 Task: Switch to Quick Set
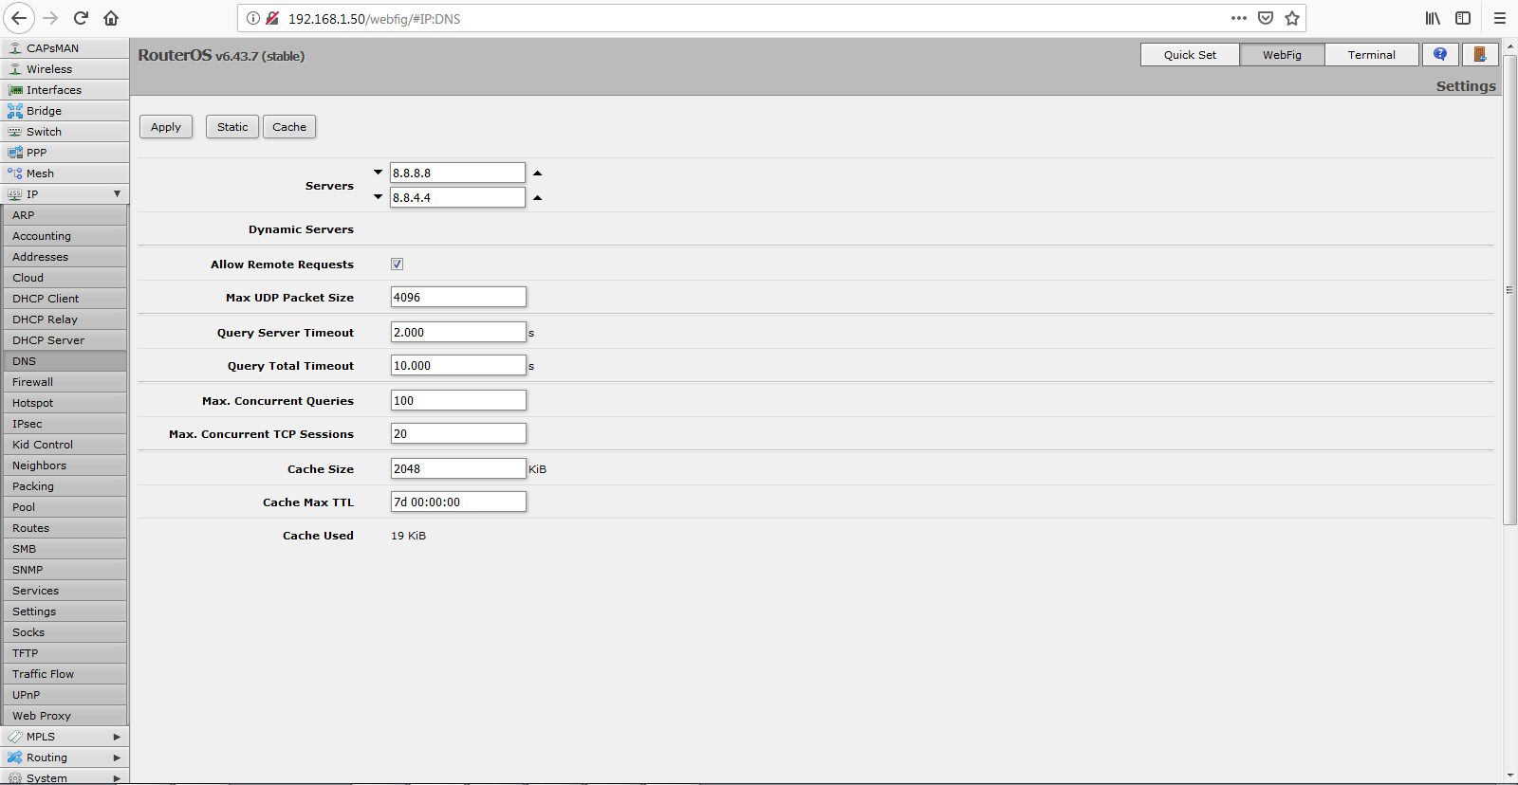1190,55
